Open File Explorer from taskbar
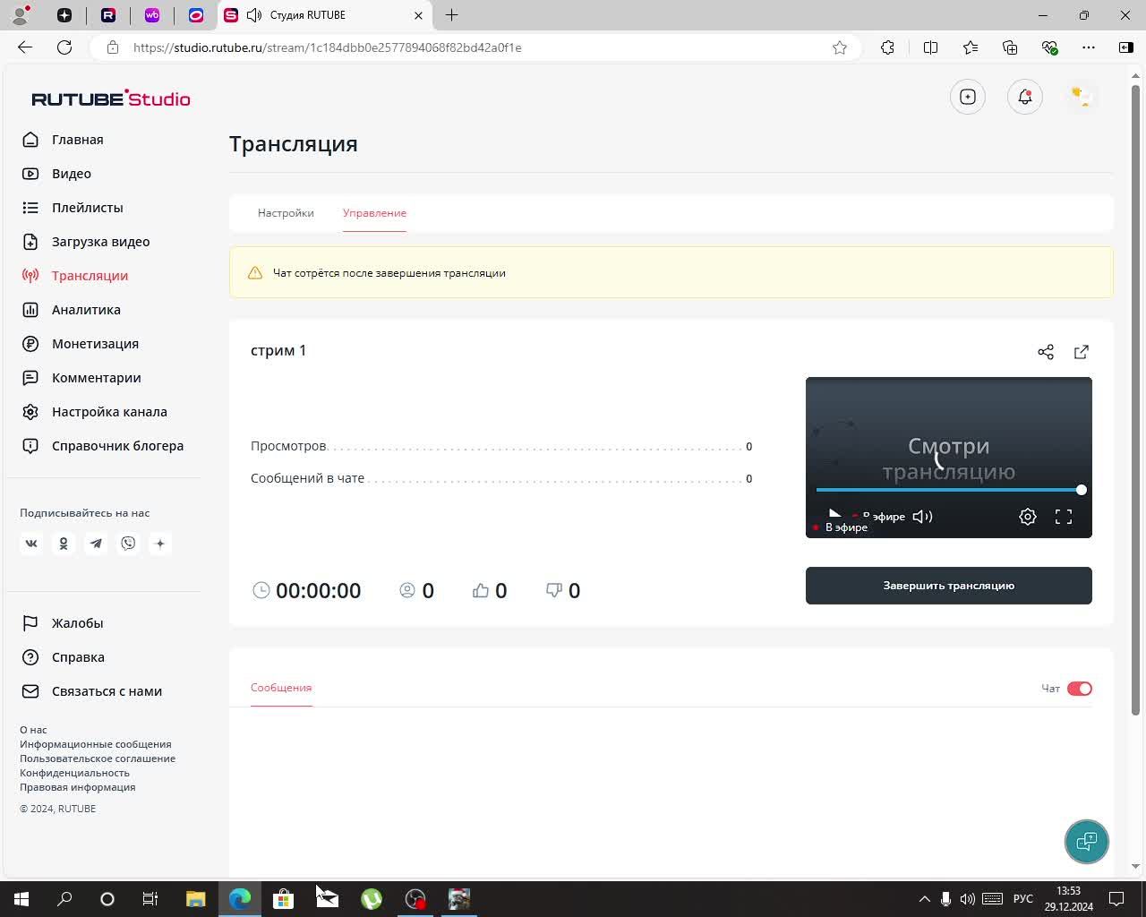This screenshot has width=1146, height=917. click(195, 899)
